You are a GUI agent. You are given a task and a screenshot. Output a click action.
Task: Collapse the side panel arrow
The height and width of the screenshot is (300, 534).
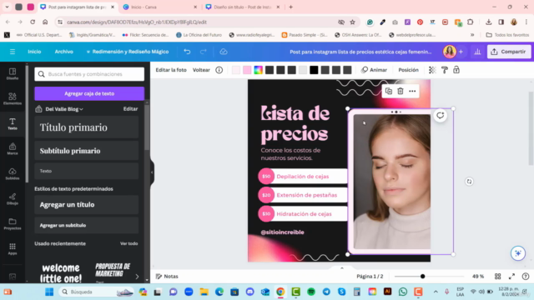(152, 172)
